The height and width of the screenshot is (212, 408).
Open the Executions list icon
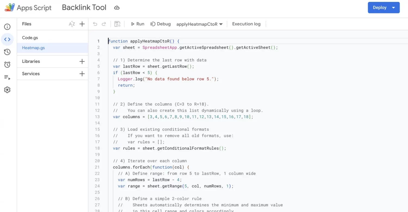7,77
